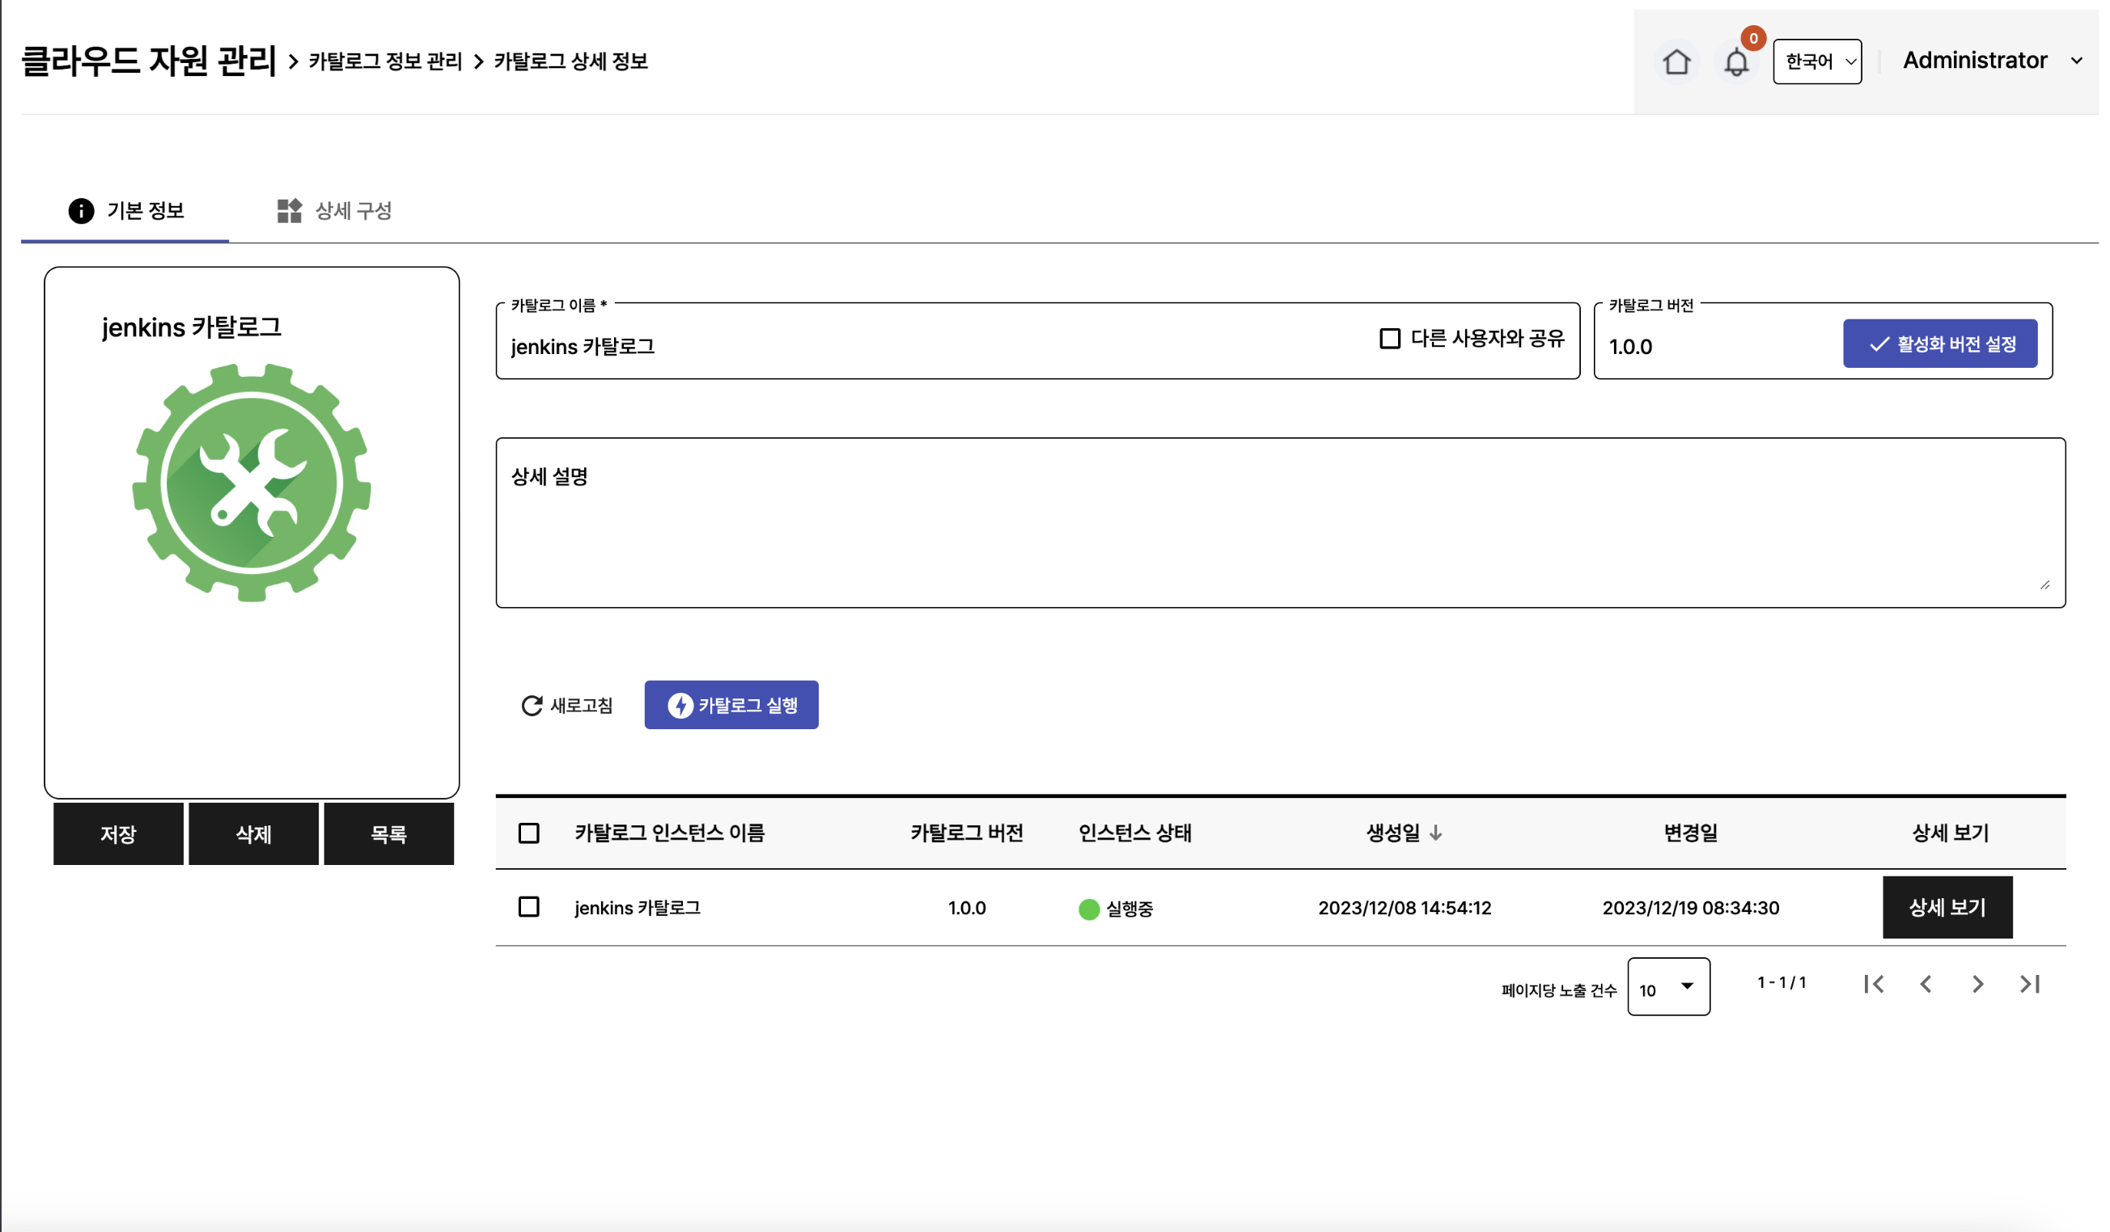Sort by 생성일 arrow icon
The height and width of the screenshot is (1232, 2110).
(1436, 833)
